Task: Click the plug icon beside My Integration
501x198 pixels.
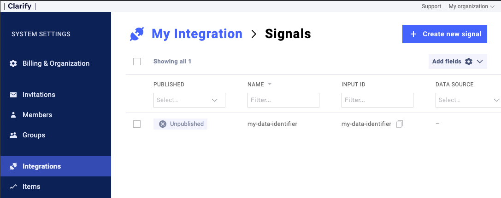Action: point(137,34)
